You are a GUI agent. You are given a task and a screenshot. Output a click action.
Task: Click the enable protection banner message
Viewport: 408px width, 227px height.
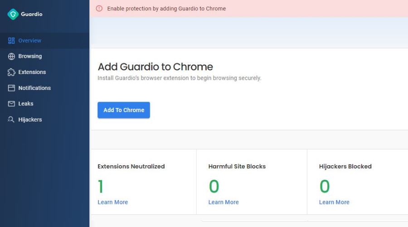point(166,9)
